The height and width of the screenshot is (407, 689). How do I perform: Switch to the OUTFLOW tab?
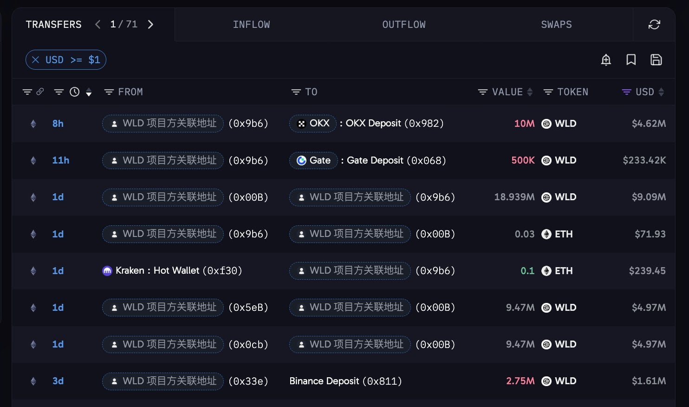click(x=404, y=25)
